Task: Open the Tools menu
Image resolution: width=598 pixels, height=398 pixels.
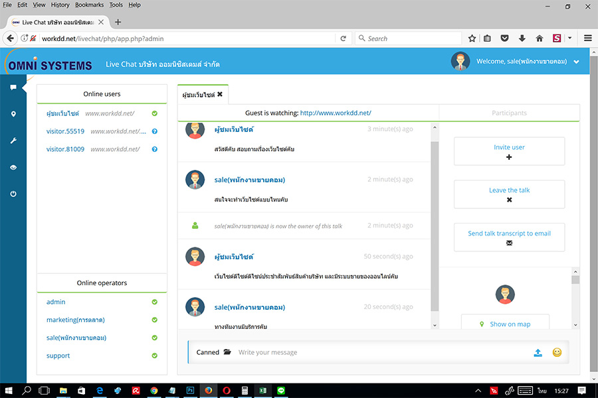Action: [x=116, y=5]
